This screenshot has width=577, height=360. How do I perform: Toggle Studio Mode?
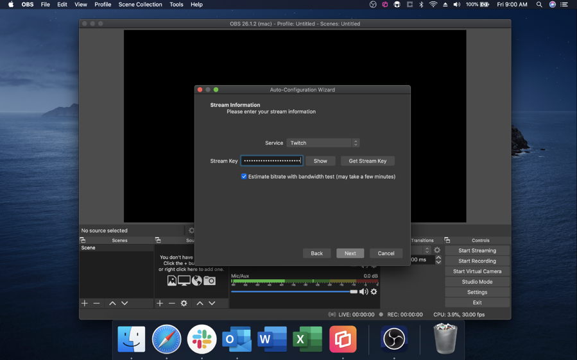478,282
